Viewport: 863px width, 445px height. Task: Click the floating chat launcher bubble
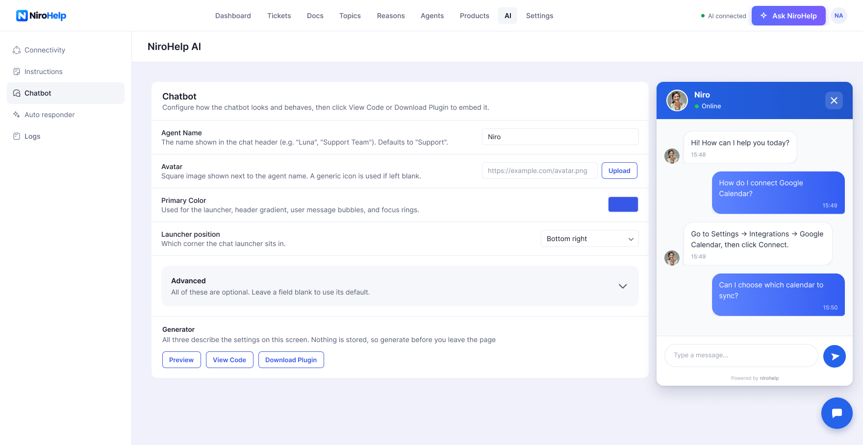coord(837,413)
